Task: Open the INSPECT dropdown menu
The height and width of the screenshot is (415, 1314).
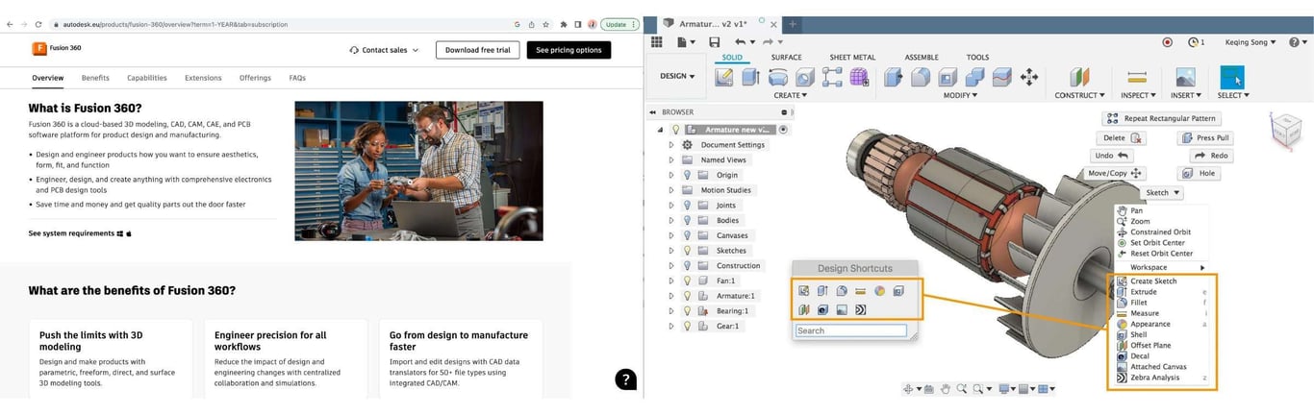Action: [x=1140, y=95]
